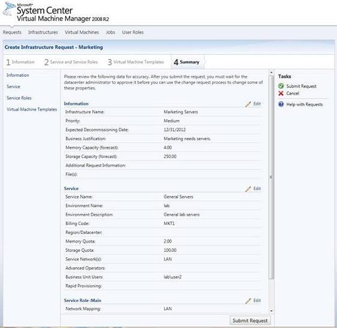Click the Additional Request Information: label
The width and height of the screenshot is (337, 328).
tap(95, 165)
